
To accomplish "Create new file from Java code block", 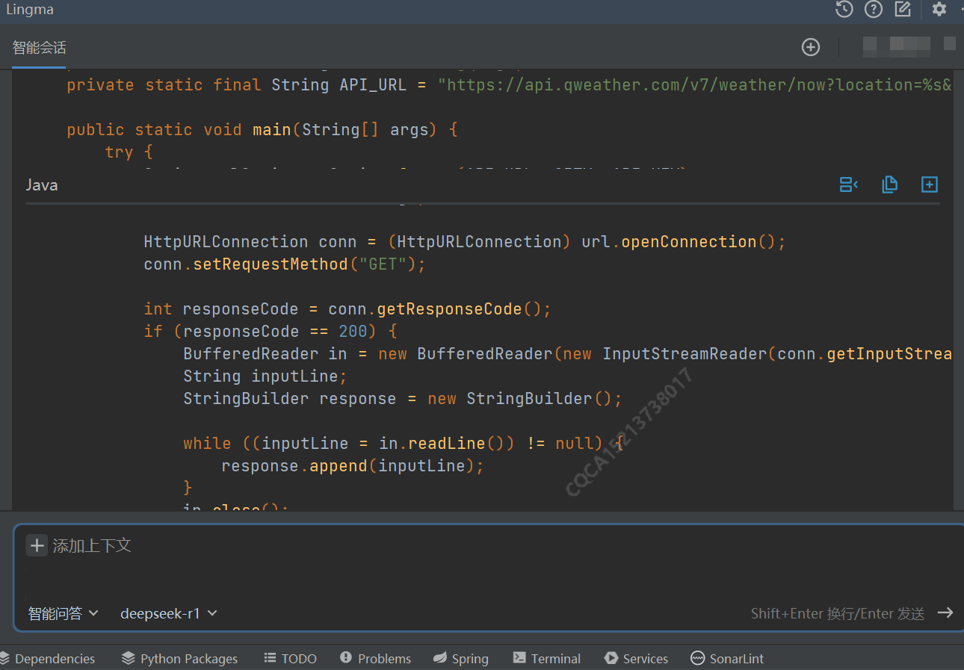I will pyautogui.click(x=930, y=184).
